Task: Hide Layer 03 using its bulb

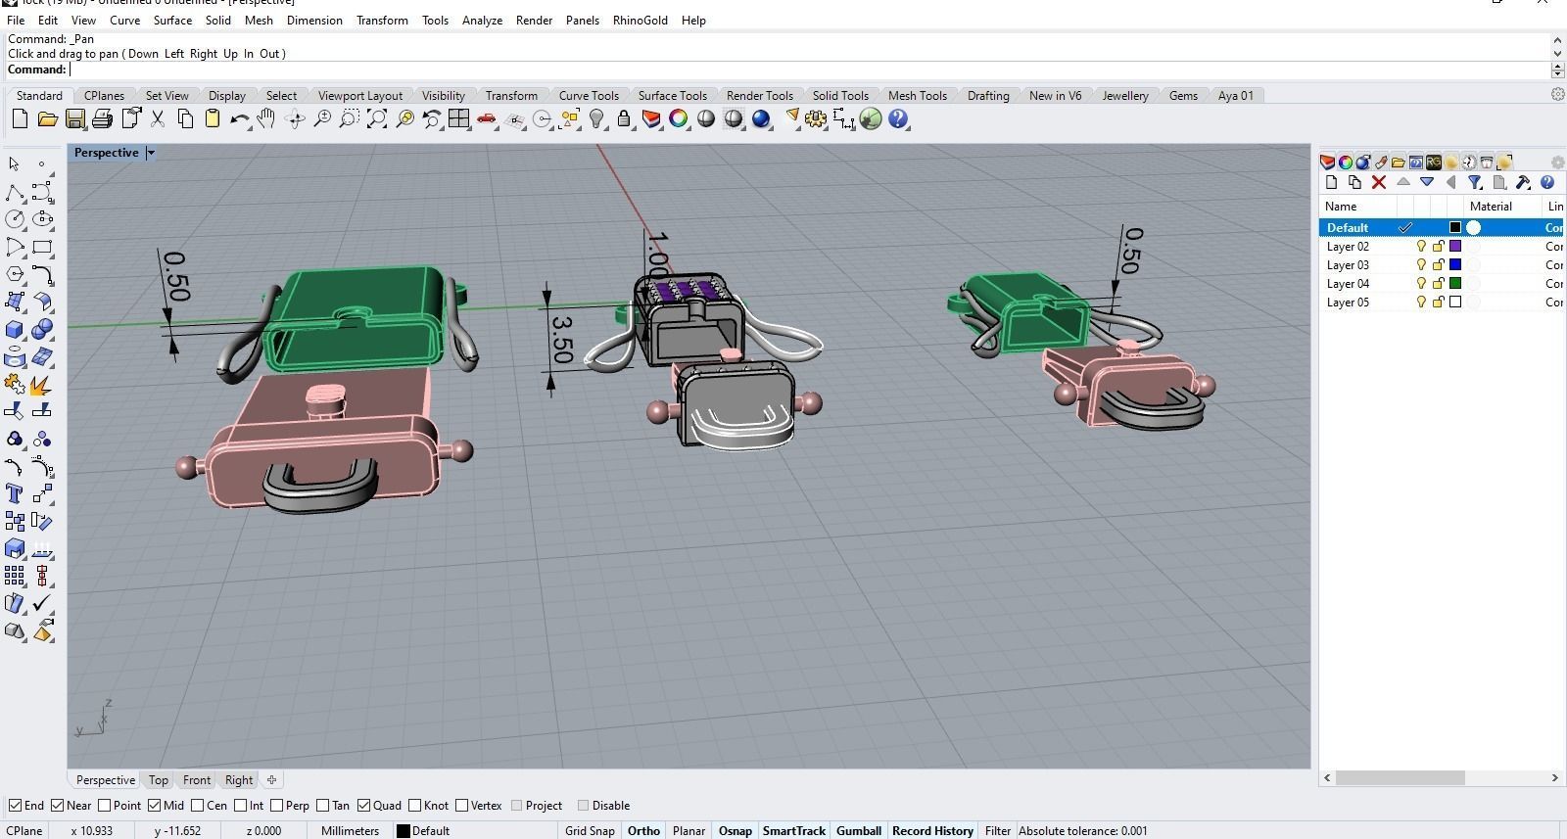Action: (x=1421, y=265)
